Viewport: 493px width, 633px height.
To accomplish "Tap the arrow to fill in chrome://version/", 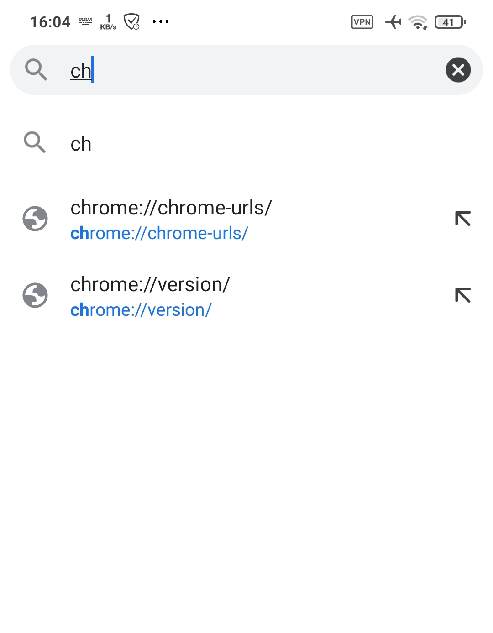I will pyautogui.click(x=463, y=295).
